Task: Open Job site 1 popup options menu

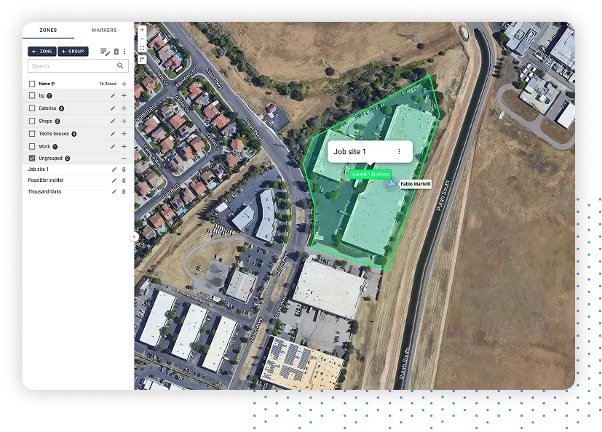Action: [400, 151]
